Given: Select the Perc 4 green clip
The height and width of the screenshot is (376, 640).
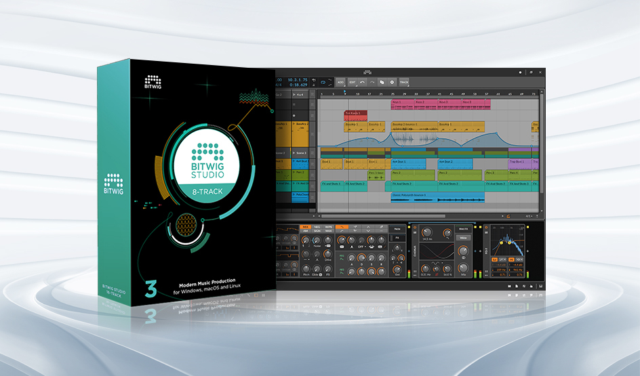Looking at the screenshot, I should (x=520, y=175).
